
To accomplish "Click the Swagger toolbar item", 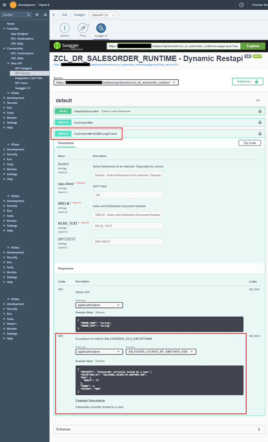I will pos(79,15).
